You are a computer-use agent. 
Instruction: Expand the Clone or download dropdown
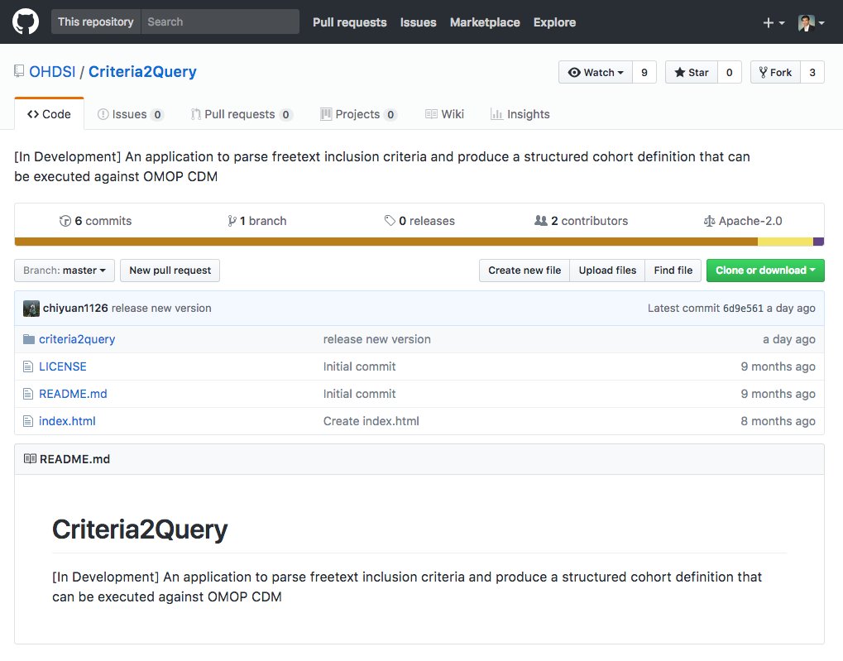click(765, 271)
